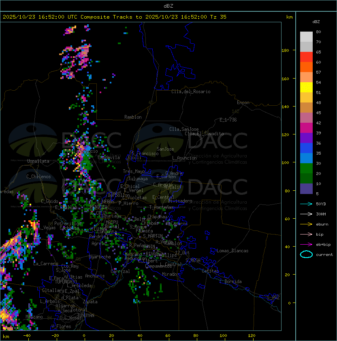Click the '5' value at scale bottom

click(318, 194)
